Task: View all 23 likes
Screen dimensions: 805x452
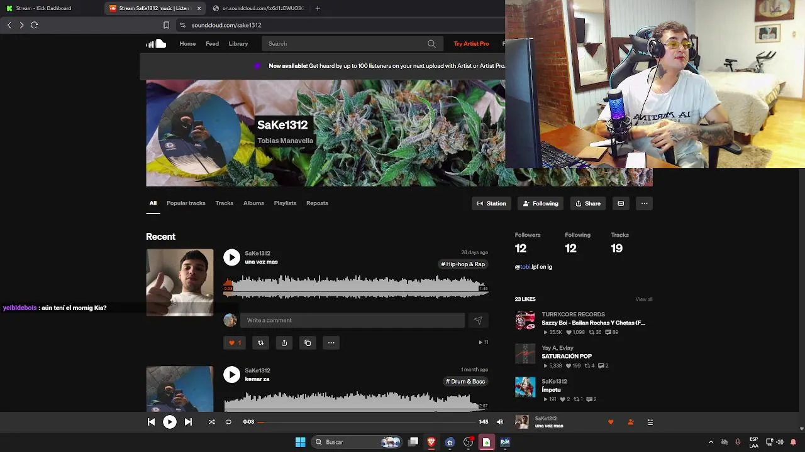Action: coord(644,299)
